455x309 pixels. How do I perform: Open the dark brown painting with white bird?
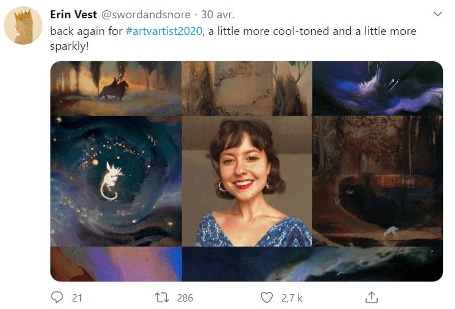coord(377,181)
